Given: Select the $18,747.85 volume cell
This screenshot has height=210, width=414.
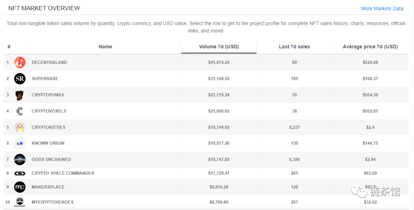Looking at the screenshot, I should tap(219, 160).
